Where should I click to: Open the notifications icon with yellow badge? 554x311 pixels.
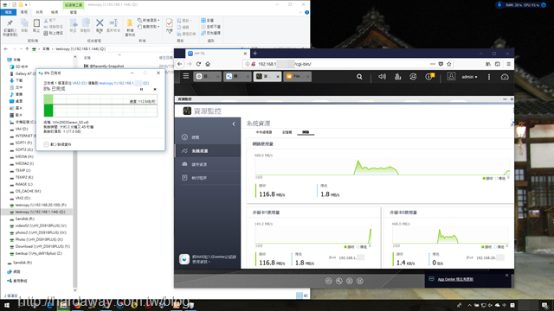pyautogui.click(x=429, y=77)
